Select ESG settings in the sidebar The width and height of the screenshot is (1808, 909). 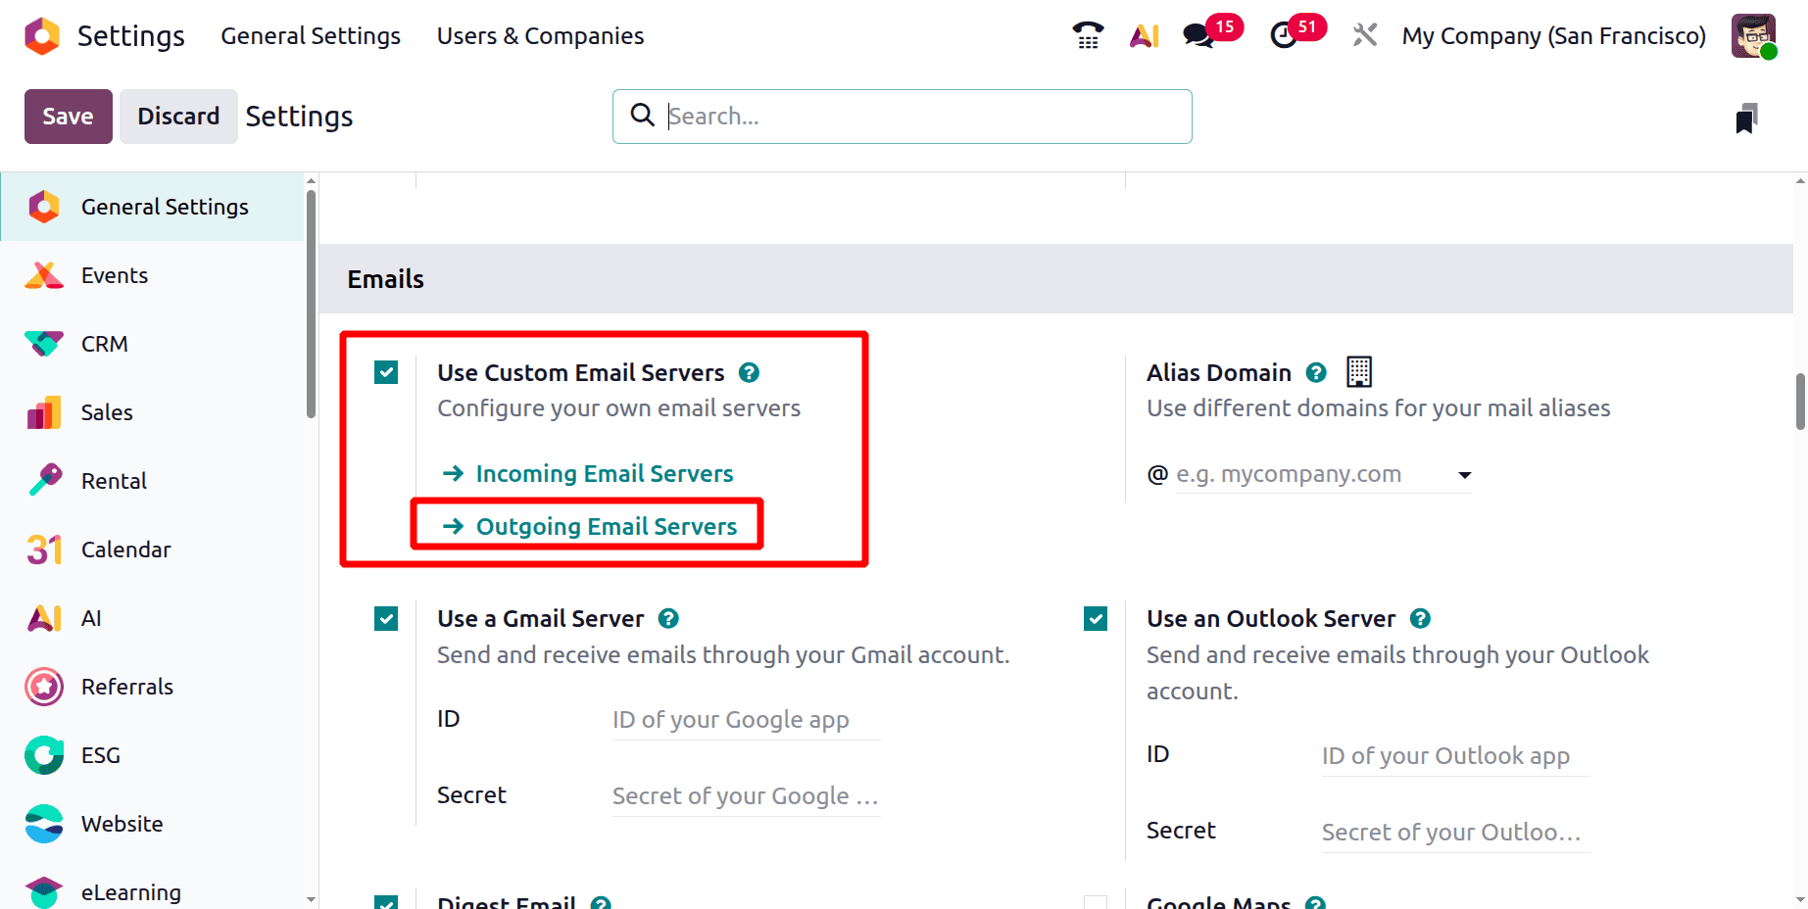(x=99, y=754)
